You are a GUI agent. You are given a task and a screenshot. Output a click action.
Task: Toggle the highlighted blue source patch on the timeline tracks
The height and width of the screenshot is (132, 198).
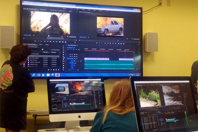coord(68,58)
